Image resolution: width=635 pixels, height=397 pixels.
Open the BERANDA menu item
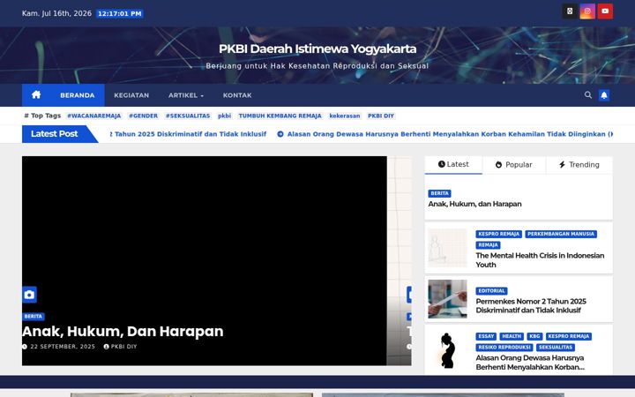(78, 95)
